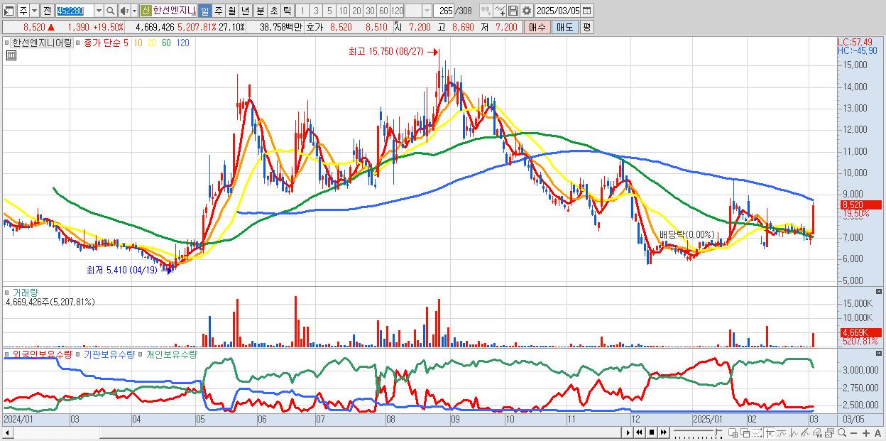Click the fast-forward double-arrow button
886x441 pixels.
[663, 432]
